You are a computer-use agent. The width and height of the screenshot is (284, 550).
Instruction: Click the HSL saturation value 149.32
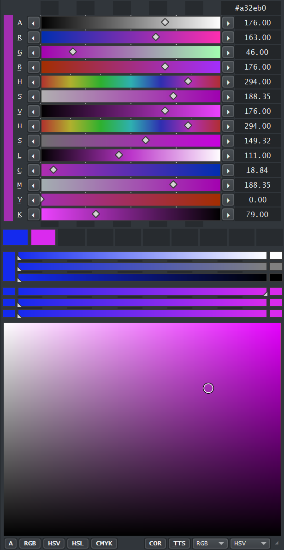pos(258,141)
